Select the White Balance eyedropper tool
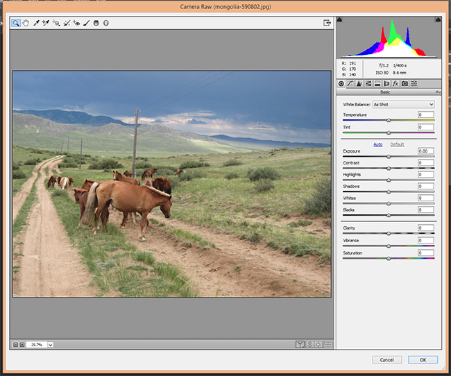Screen dimensions: 451x376 click(36, 23)
